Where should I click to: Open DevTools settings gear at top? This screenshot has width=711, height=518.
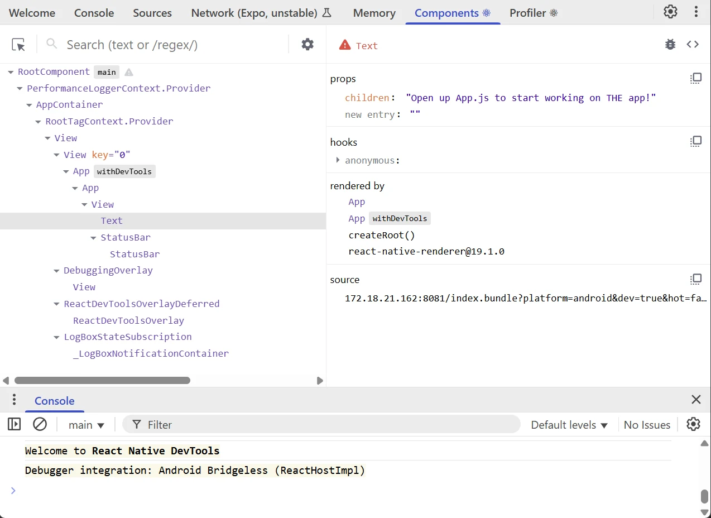click(670, 12)
